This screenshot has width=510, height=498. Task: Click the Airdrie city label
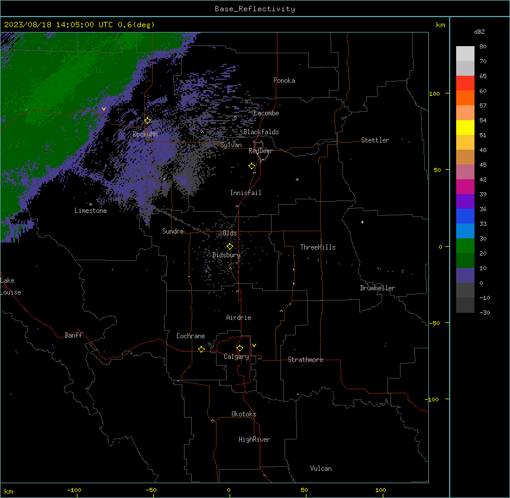(x=238, y=318)
